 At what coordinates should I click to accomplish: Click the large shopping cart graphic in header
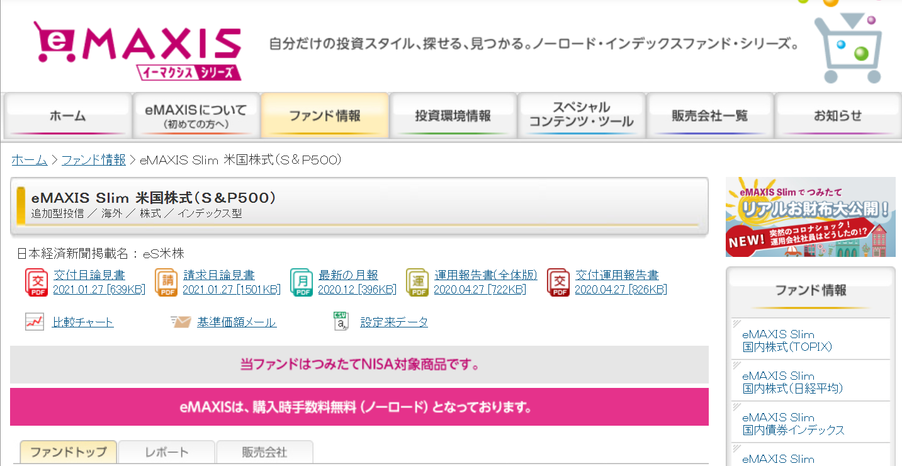847,48
